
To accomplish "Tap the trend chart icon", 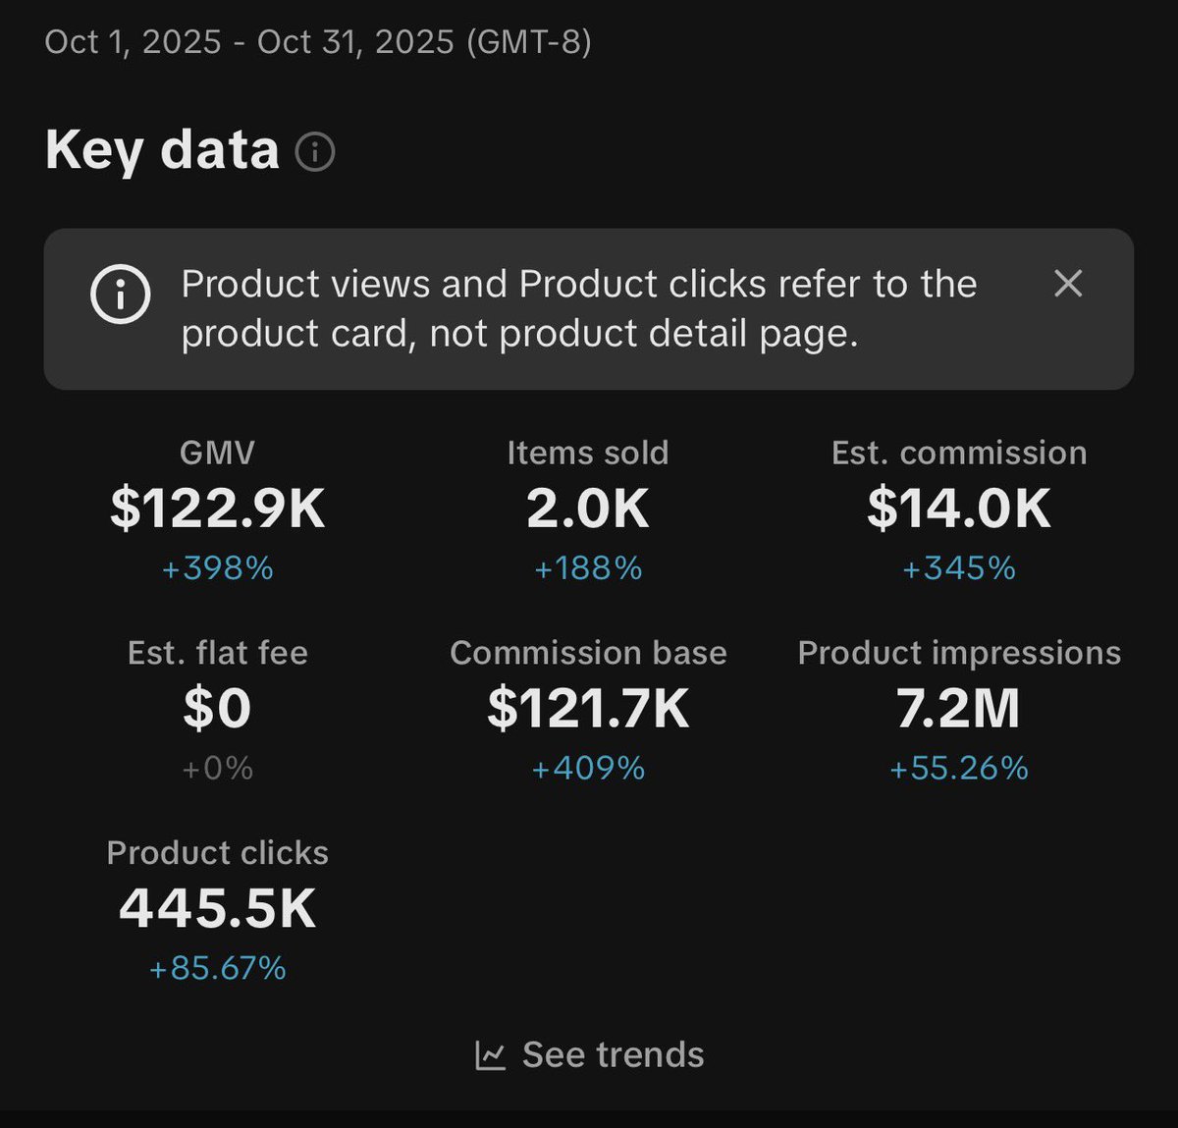I will [490, 1055].
